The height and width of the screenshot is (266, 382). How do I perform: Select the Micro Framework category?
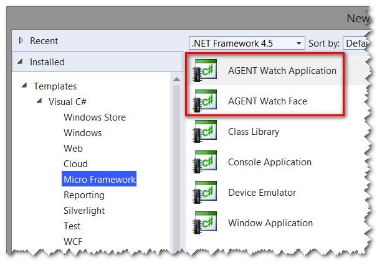coord(99,180)
